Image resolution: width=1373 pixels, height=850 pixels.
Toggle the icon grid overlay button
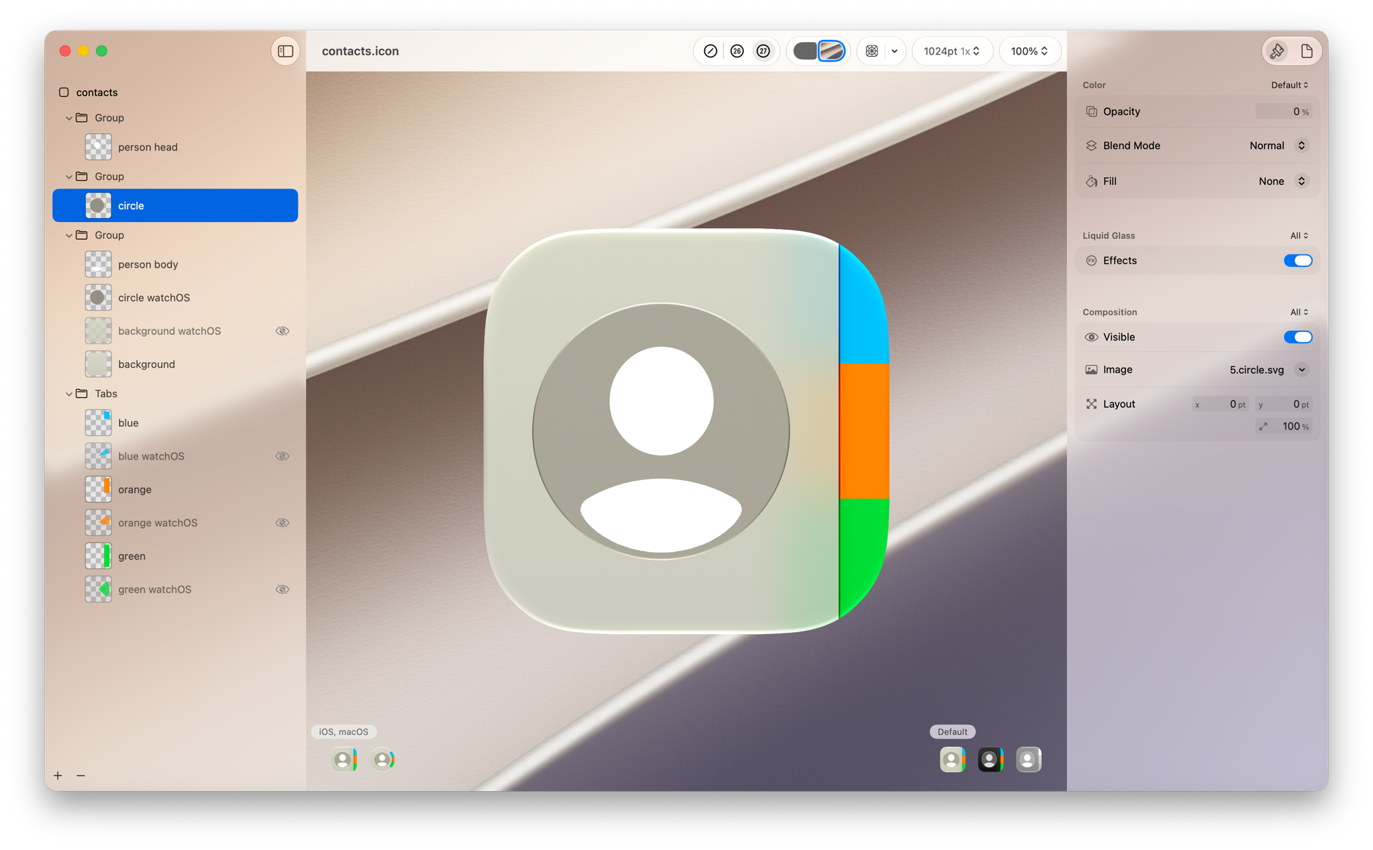tap(872, 51)
